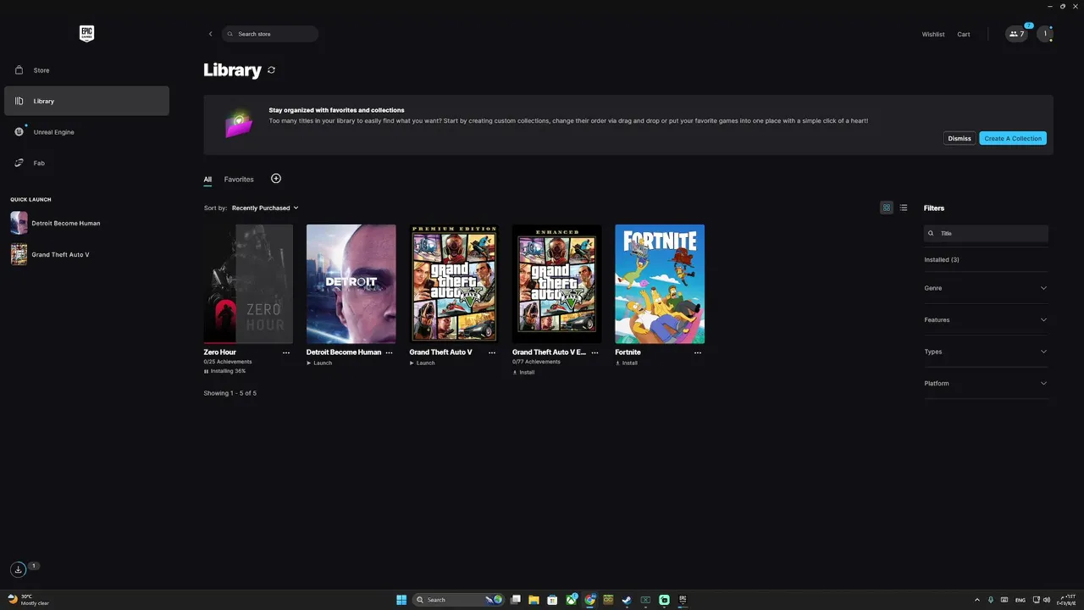The image size is (1084, 610).
Task: Expand the Platform filter
Action: pyautogui.click(x=986, y=383)
